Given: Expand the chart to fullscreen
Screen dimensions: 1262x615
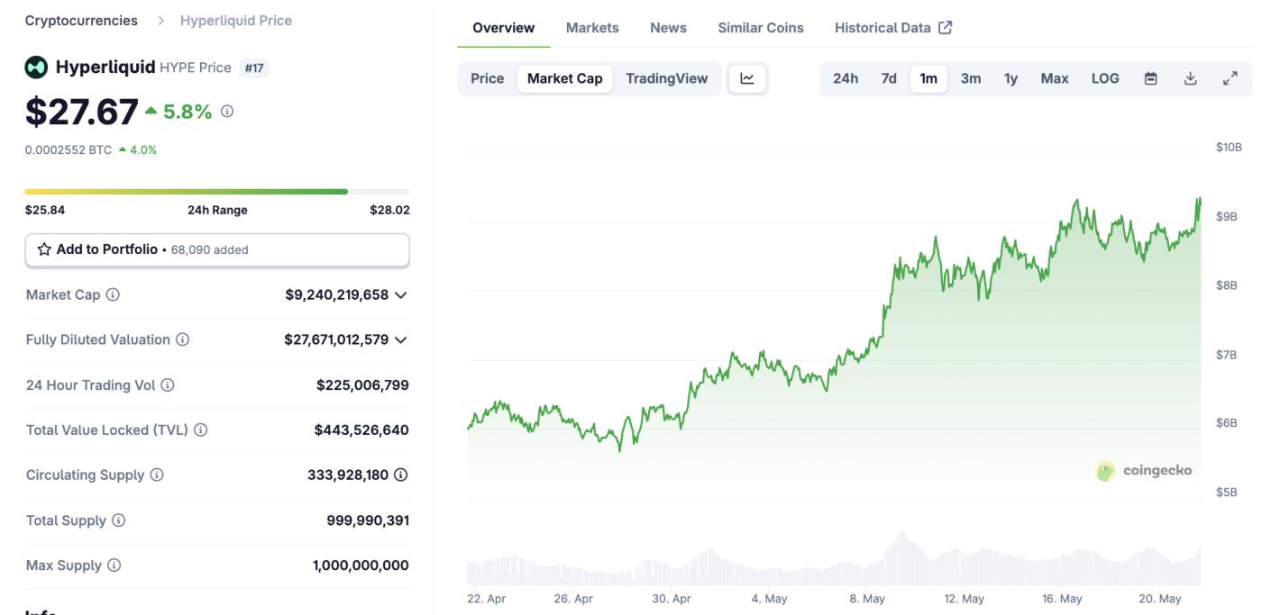Looking at the screenshot, I should [1230, 78].
